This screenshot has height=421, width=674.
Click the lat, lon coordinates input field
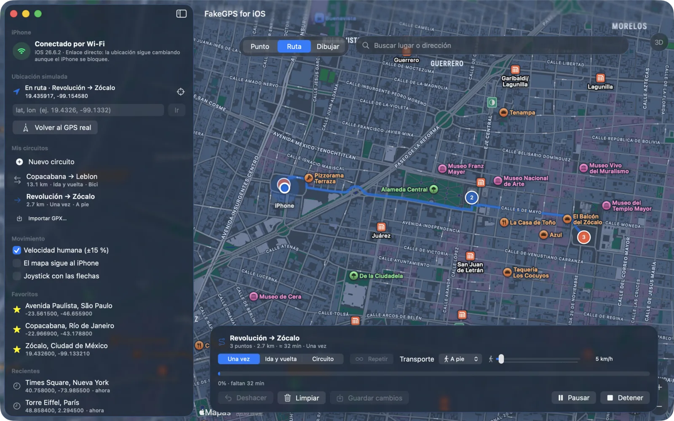pyautogui.click(x=88, y=110)
